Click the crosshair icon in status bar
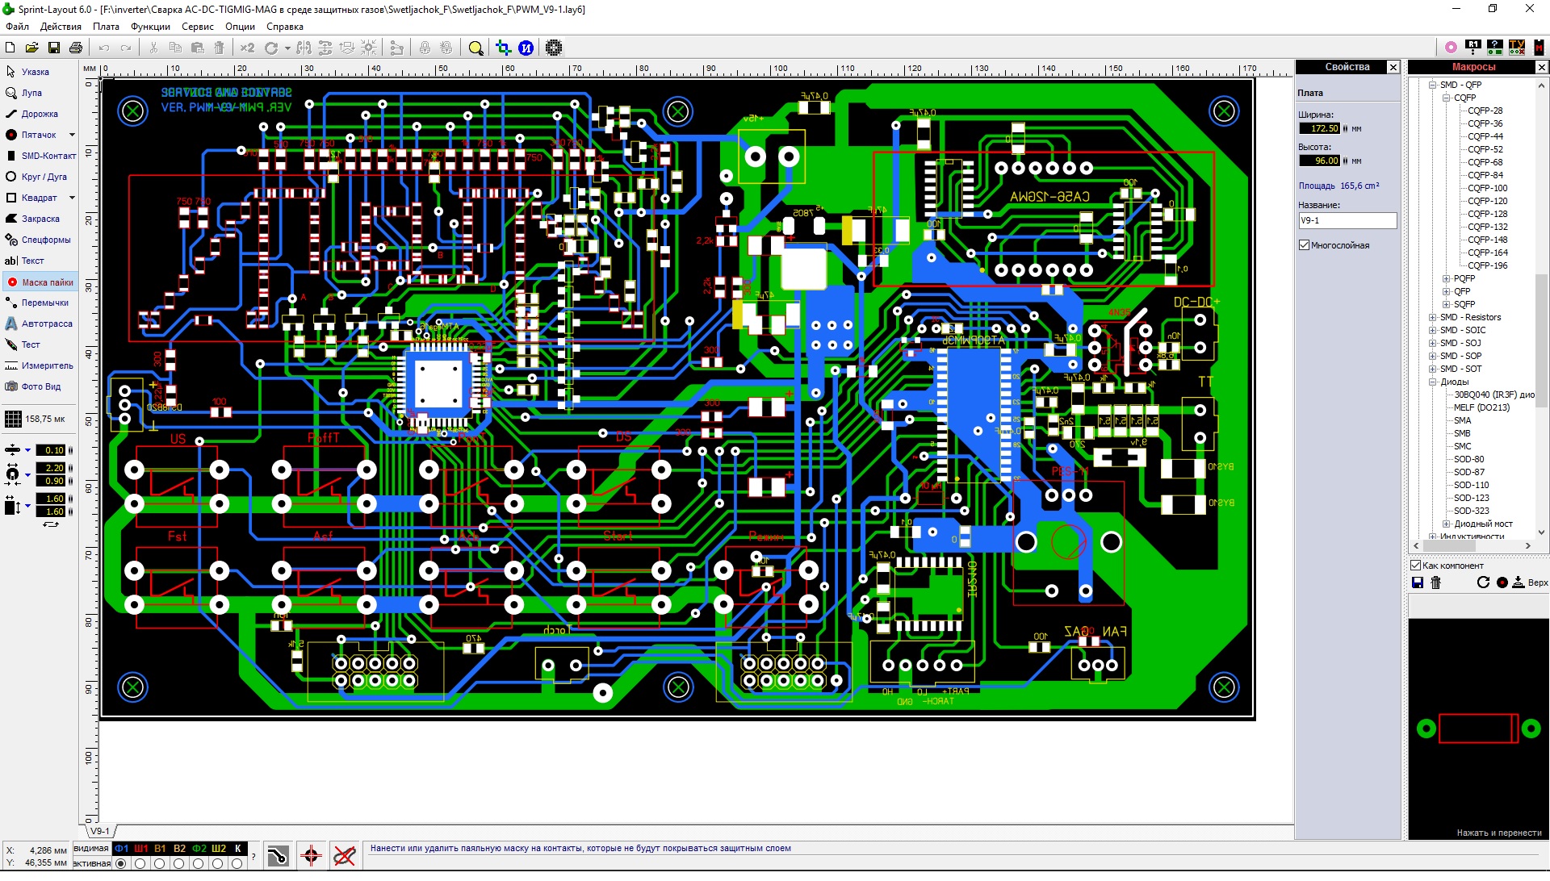Viewport: 1550px width, 881px height. pyautogui.click(x=312, y=855)
